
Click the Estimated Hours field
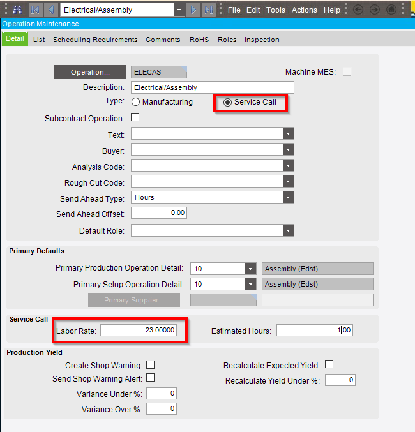coord(315,330)
